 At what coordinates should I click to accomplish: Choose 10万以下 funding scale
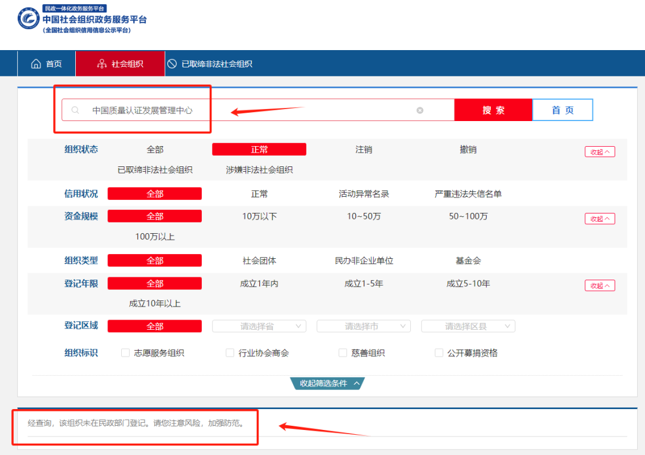(259, 216)
